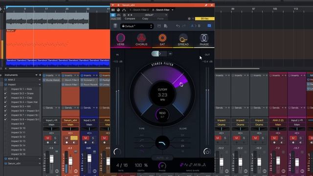This screenshot has width=313, height=176.
Task: Select the 2x slope option
Action: pyautogui.click(x=182, y=146)
